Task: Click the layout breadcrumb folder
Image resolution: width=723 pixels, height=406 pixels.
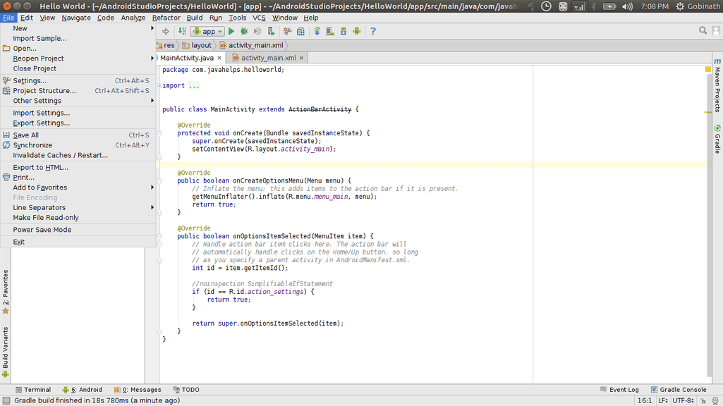Action: point(197,45)
